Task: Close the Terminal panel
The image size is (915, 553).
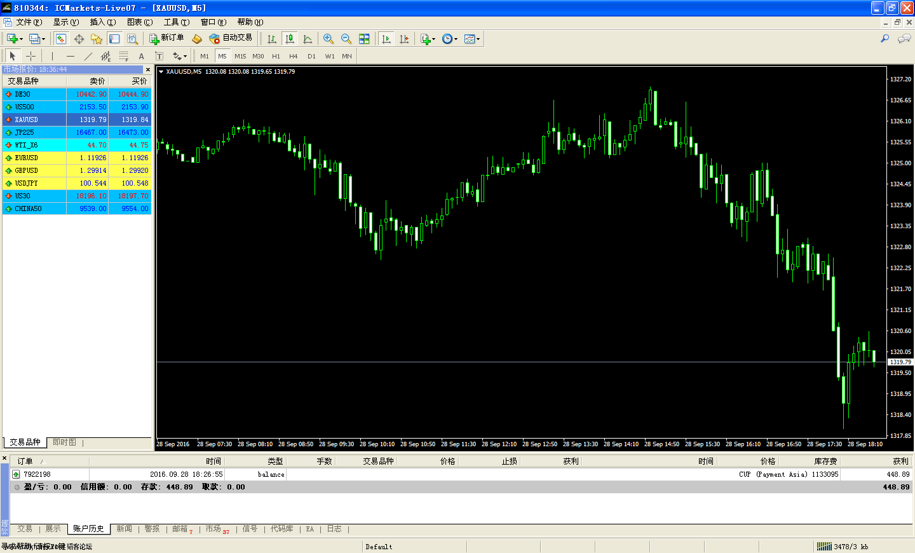Action: (x=4, y=458)
